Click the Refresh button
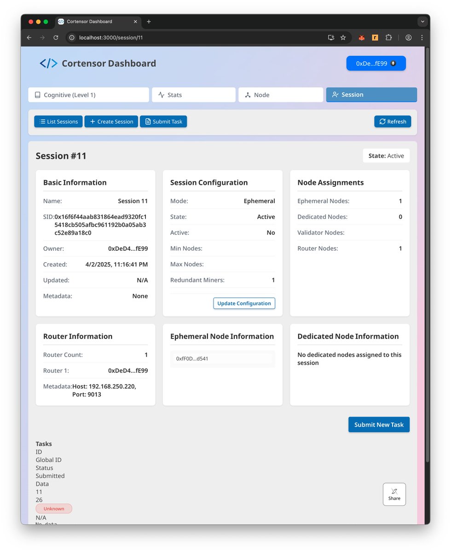 click(x=393, y=121)
